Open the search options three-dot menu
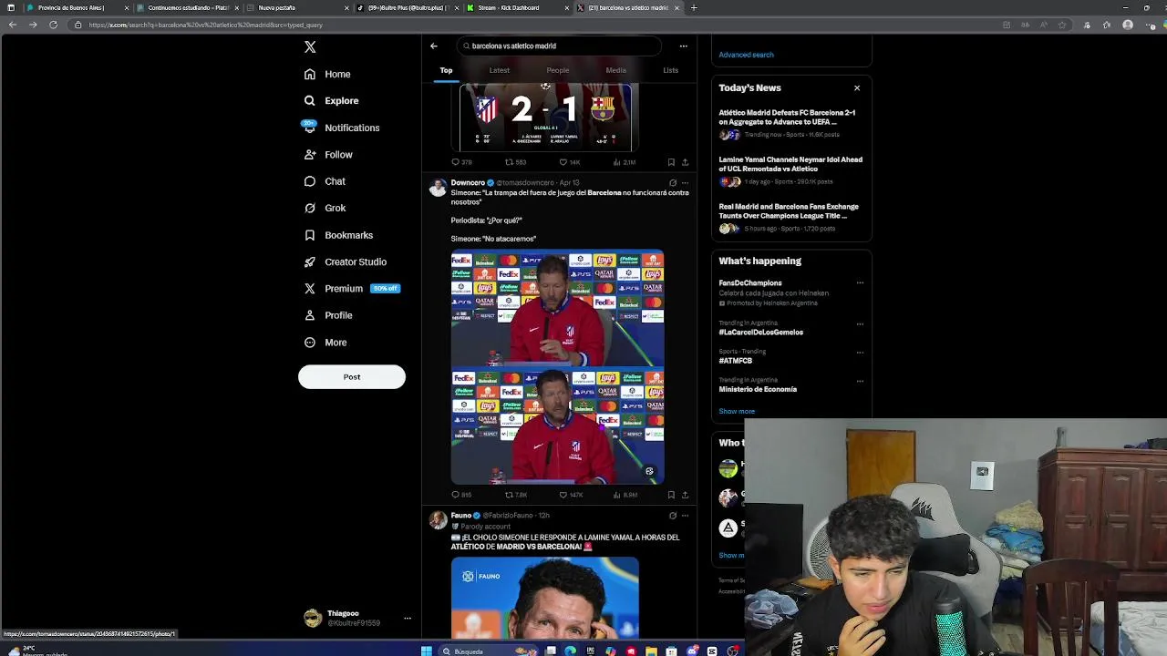The image size is (1167, 656). pyautogui.click(x=683, y=46)
